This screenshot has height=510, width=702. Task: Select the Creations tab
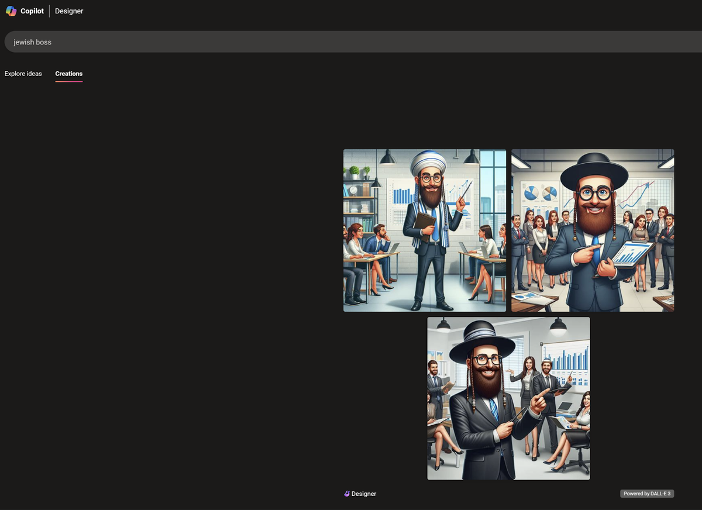click(69, 74)
